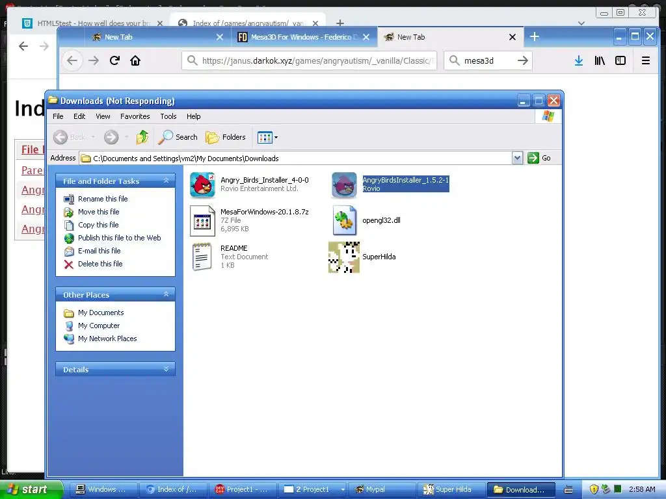The height and width of the screenshot is (499, 666).
Task: Click the Mypal browser forward arrow
Action: click(x=94, y=60)
